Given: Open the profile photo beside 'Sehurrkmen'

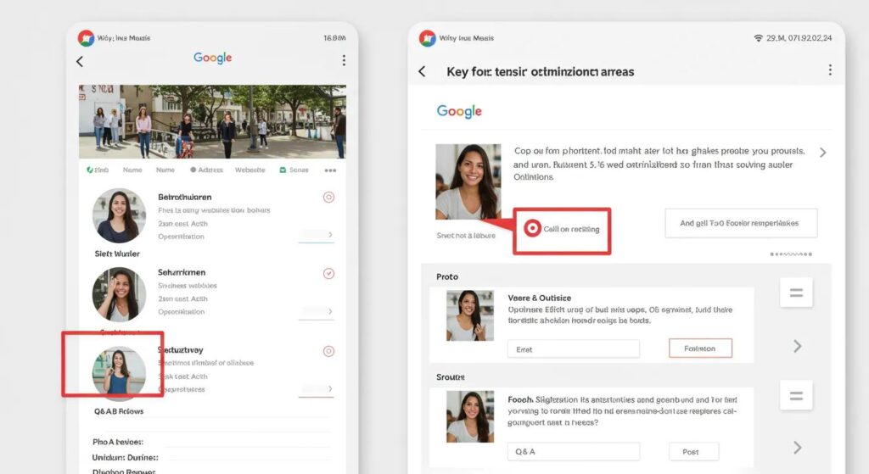Looking at the screenshot, I should pos(119,294).
